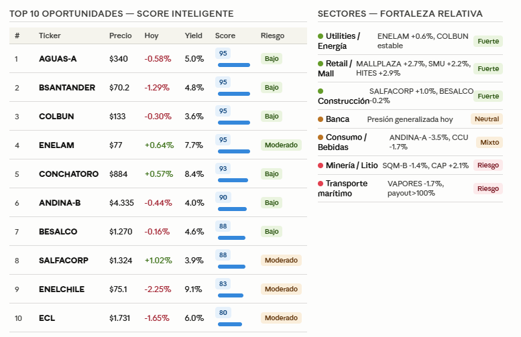
Task: Click the Neutral badge for Banca
Action: [x=487, y=119]
